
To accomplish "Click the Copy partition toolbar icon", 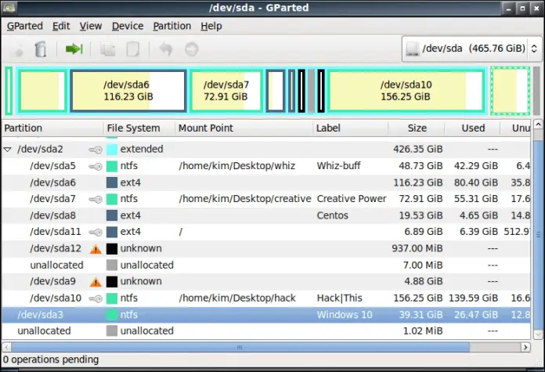I will click(x=108, y=49).
